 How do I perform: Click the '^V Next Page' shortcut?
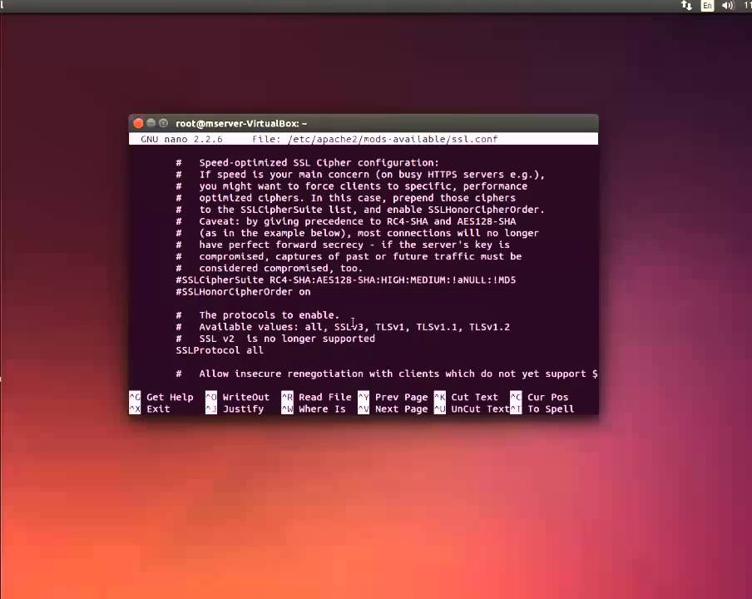[x=393, y=409]
